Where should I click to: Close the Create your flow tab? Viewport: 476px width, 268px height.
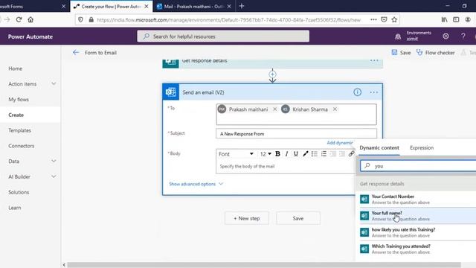[147, 6]
